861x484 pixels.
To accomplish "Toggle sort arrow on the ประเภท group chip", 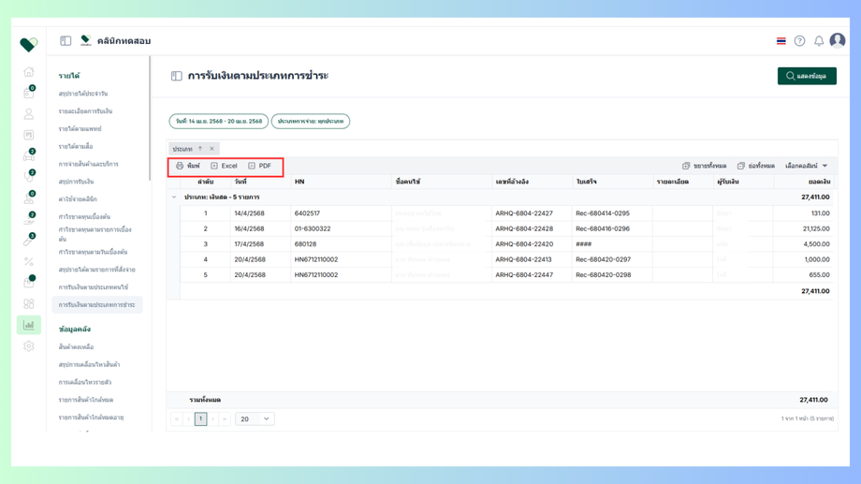I will coord(199,149).
